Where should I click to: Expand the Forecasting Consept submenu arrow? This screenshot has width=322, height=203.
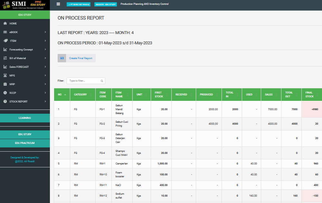point(45,49)
